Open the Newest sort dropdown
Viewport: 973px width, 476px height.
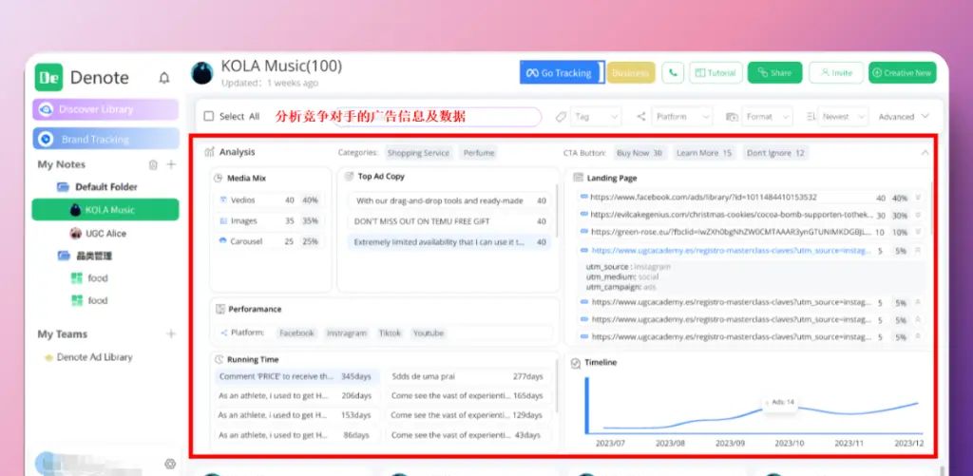[x=843, y=117]
